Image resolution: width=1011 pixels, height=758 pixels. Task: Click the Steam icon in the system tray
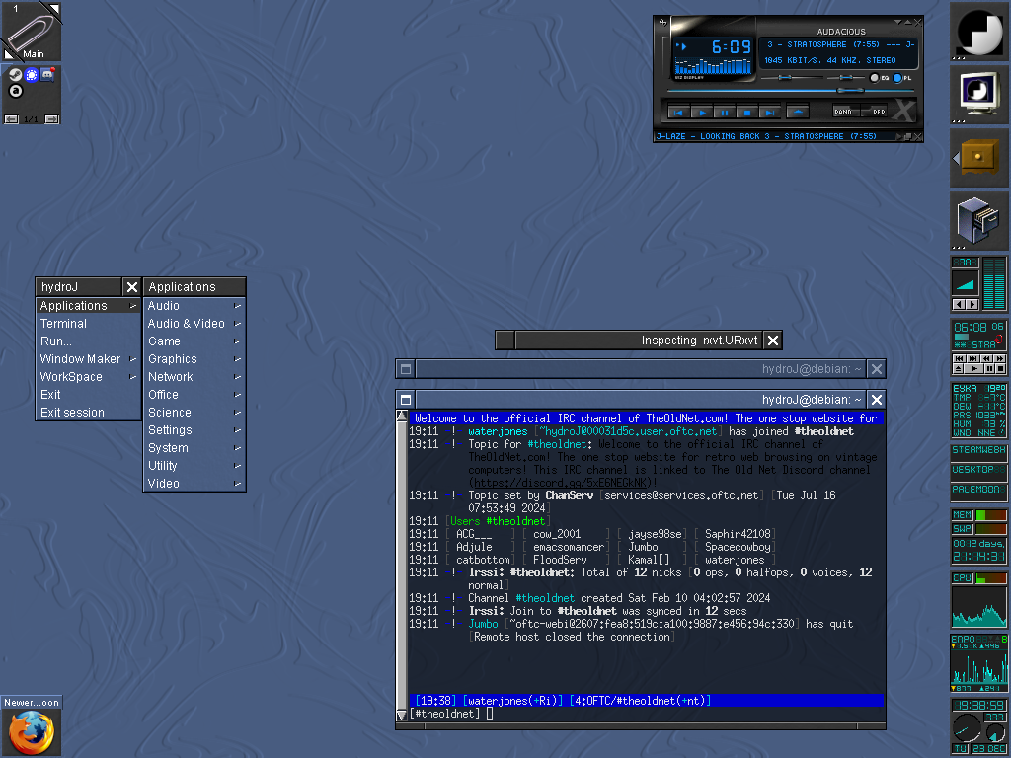tap(15, 74)
